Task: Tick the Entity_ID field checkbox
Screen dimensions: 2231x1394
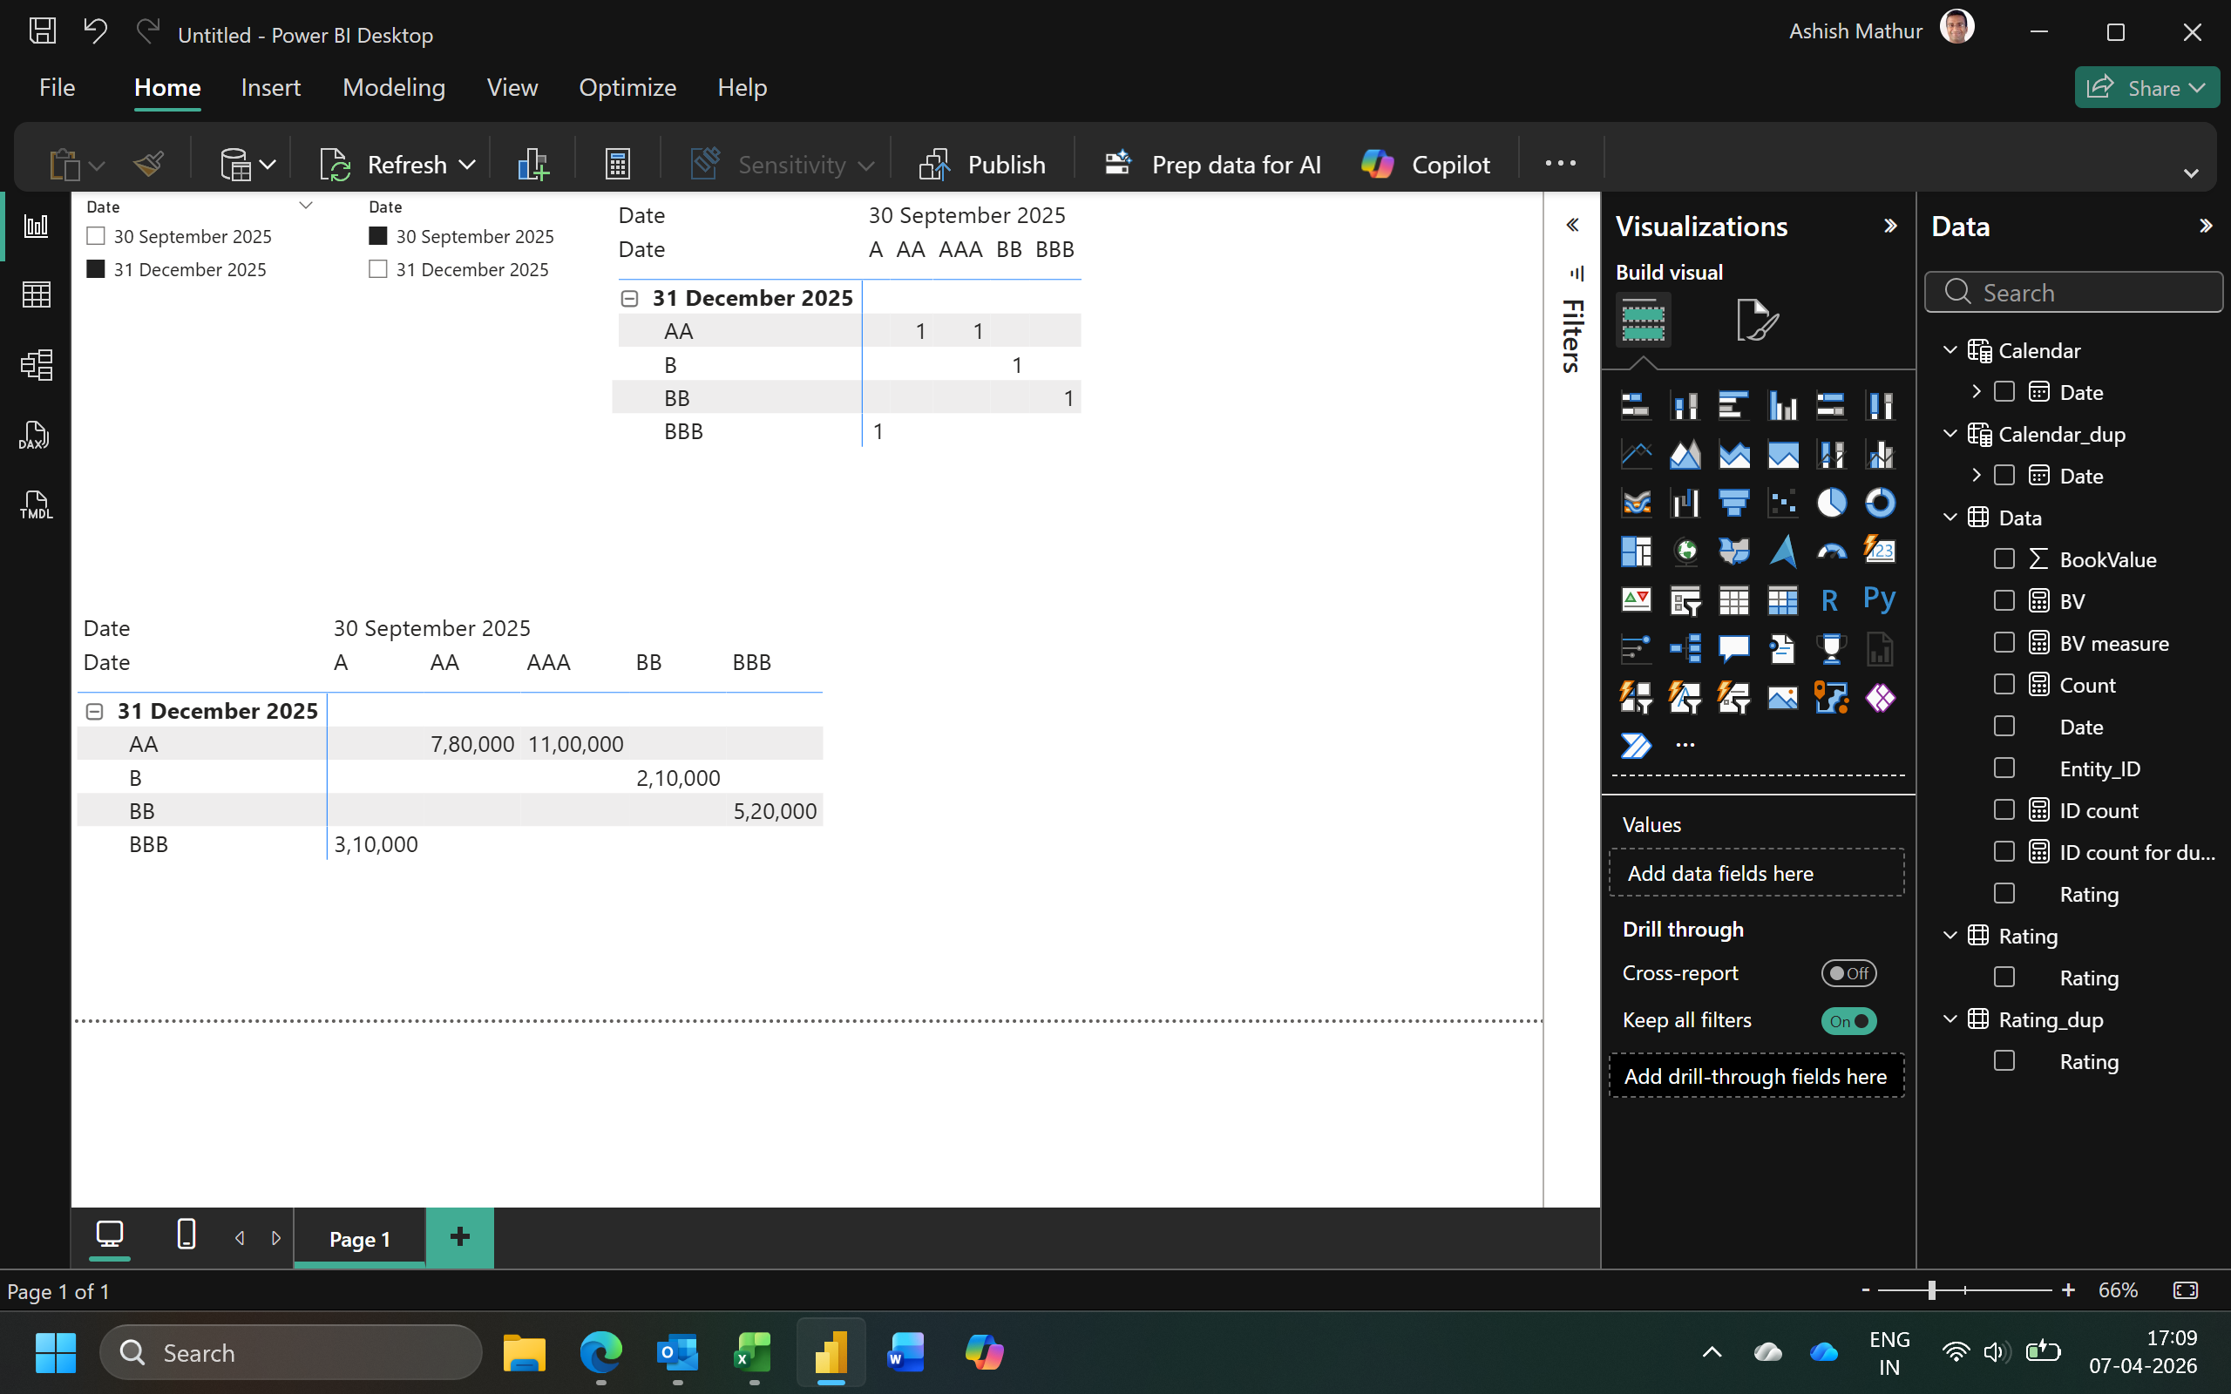Action: (x=2004, y=768)
